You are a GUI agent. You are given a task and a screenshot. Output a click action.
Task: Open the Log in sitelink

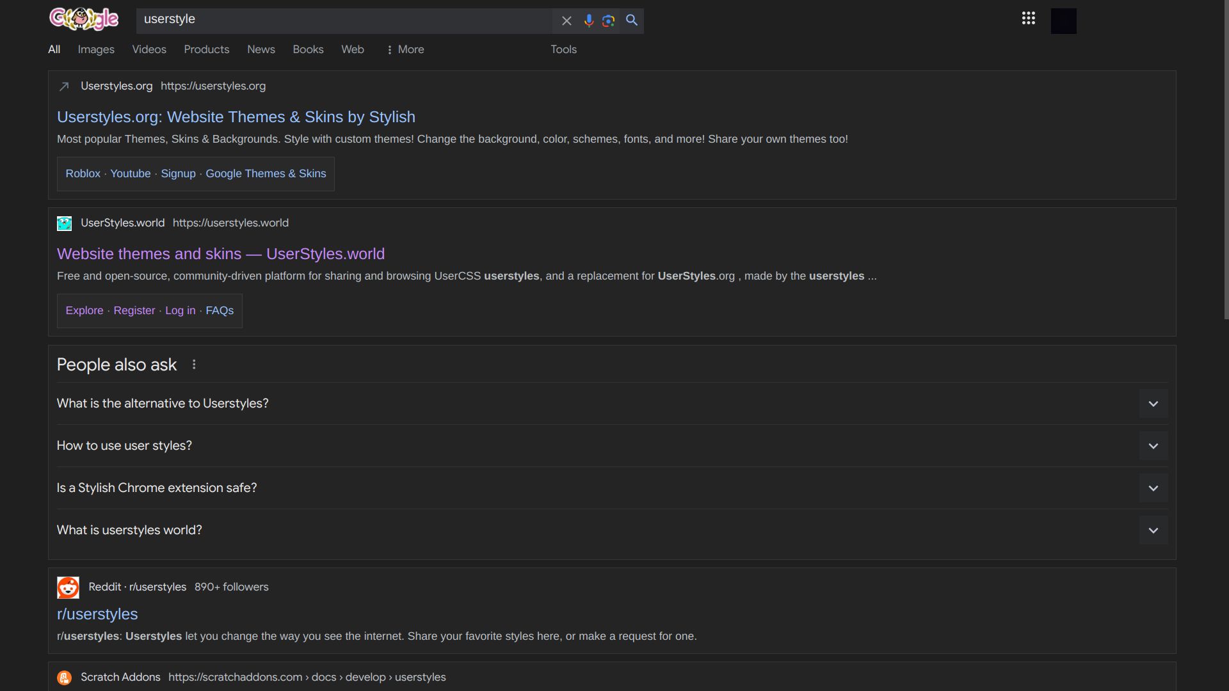(x=181, y=310)
